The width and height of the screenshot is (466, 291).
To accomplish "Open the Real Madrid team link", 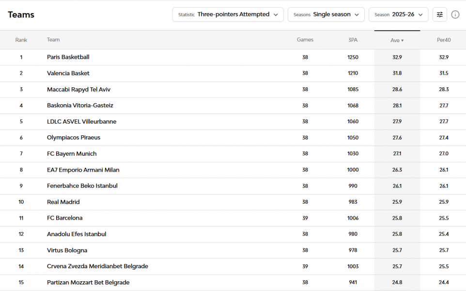I will click(63, 202).
